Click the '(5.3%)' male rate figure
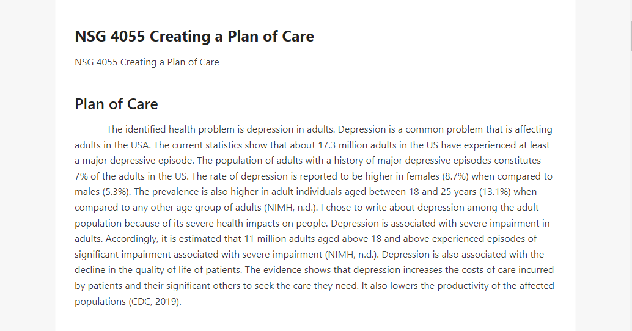 click(x=117, y=192)
